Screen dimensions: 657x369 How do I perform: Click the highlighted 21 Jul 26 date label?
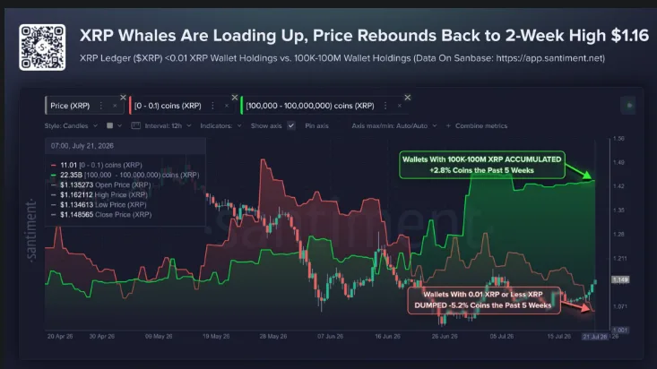click(x=595, y=337)
